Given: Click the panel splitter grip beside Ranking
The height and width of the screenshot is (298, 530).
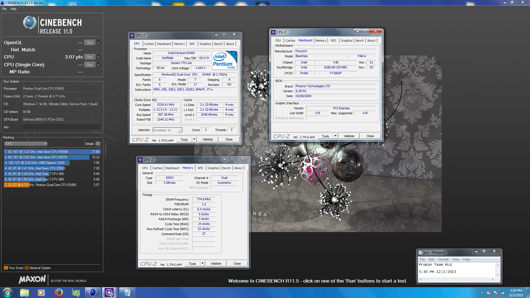Looking at the screenshot, I should (105, 149).
